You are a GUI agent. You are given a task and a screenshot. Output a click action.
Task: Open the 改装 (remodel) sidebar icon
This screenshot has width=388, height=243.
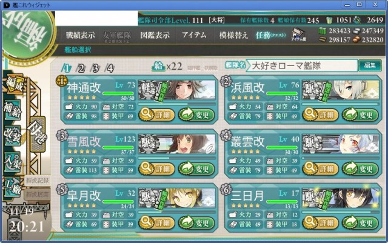pos(12,135)
